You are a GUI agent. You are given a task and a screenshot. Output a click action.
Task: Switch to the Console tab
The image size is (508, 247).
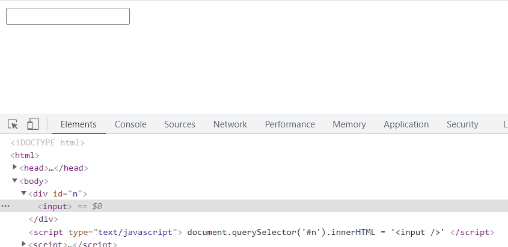pos(130,124)
